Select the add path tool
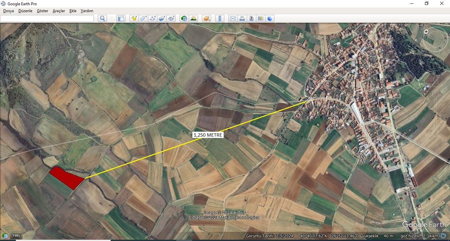Image resolution: width=450 pixels, height=241 pixels. (153, 18)
